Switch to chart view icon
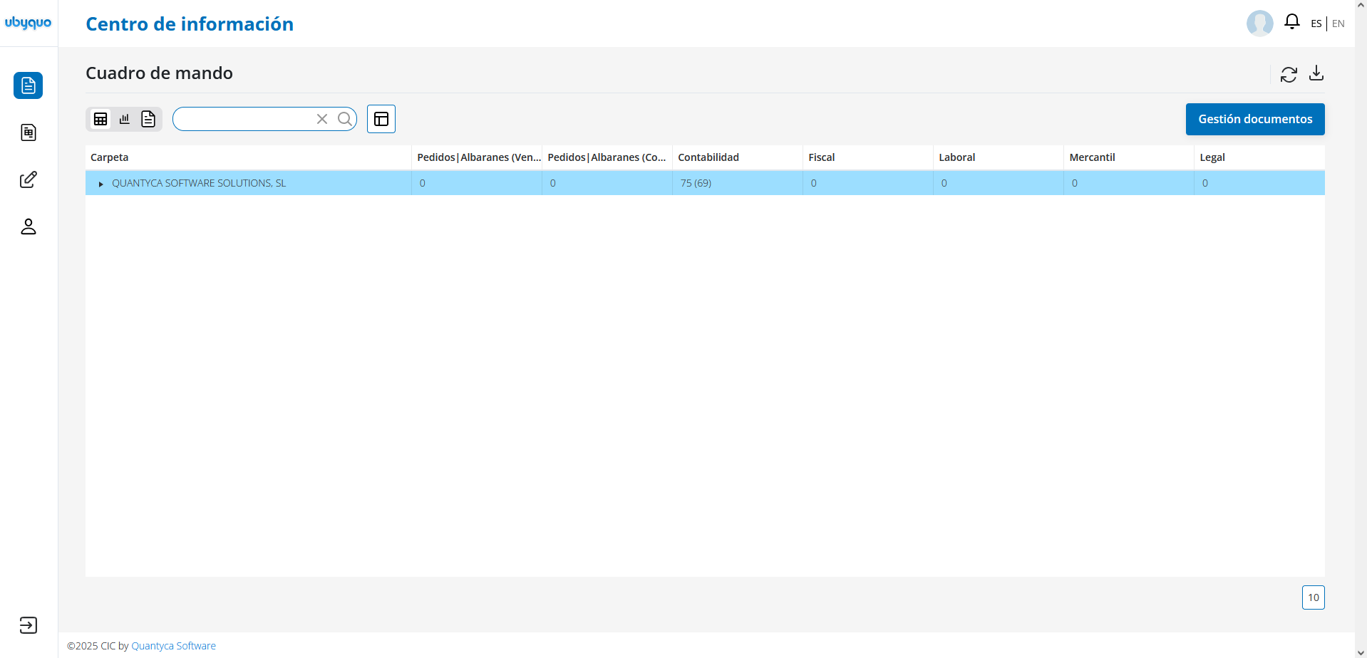The height and width of the screenshot is (658, 1367). tap(125, 119)
